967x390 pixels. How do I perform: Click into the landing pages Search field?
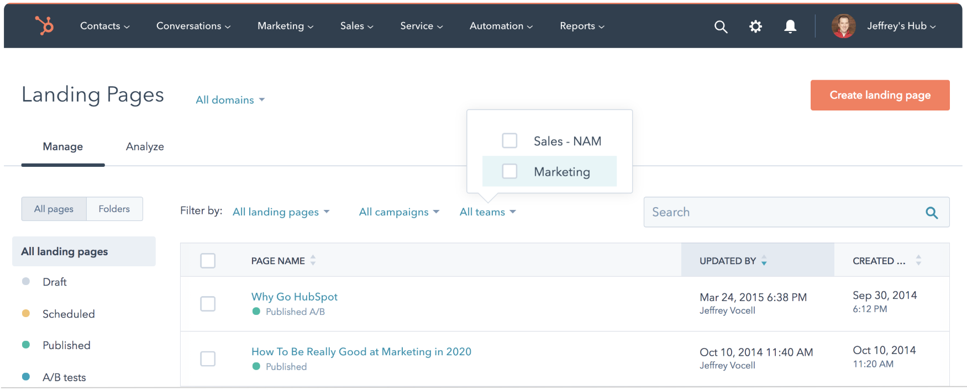click(x=796, y=212)
